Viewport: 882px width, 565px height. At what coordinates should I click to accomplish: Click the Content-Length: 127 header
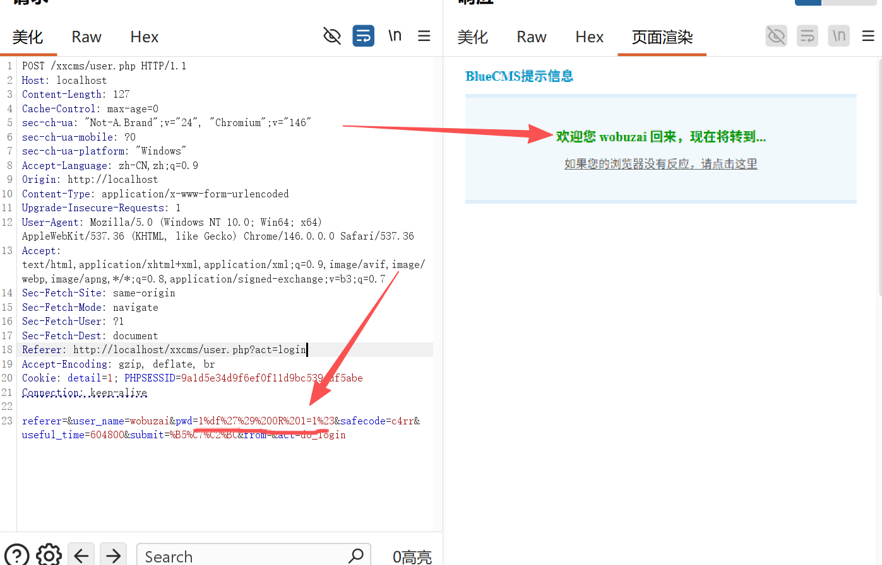tap(76, 95)
